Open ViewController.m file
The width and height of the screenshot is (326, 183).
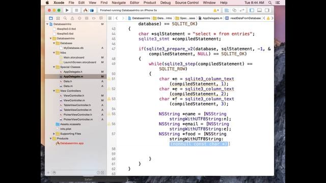[74, 101]
